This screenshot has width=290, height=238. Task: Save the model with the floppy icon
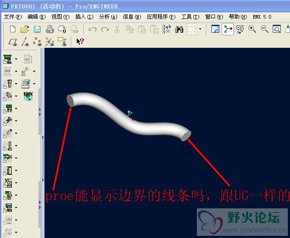(x=37, y=30)
